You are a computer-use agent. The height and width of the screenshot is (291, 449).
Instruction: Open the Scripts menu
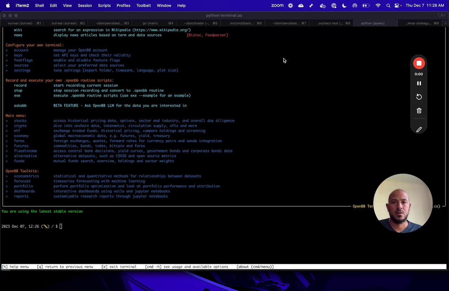click(x=104, y=6)
